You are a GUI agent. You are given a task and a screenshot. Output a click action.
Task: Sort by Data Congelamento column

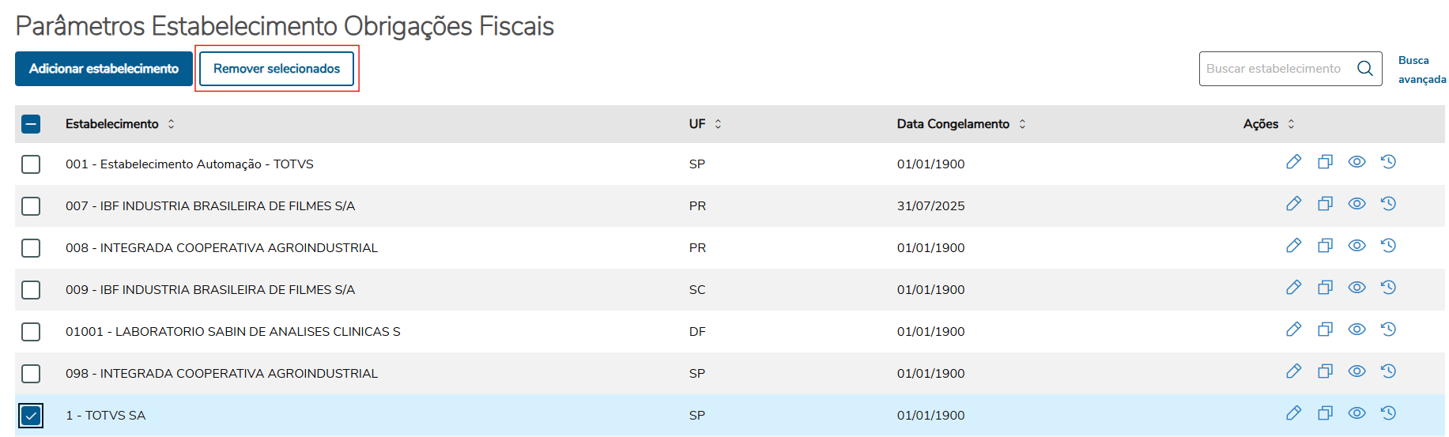1022,124
